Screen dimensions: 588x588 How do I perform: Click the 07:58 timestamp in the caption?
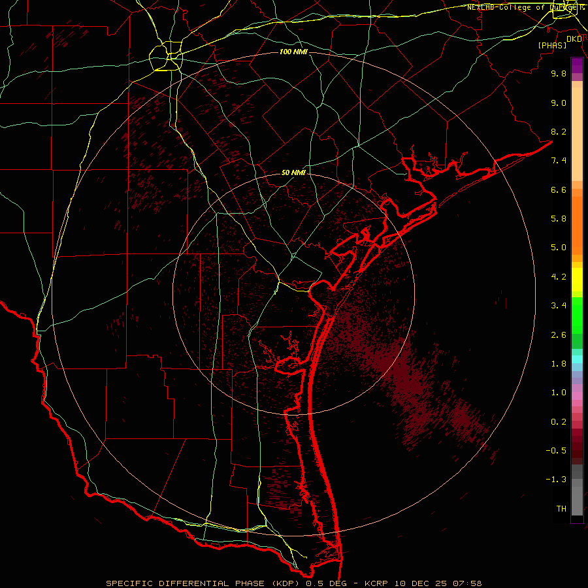pos(467,583)
